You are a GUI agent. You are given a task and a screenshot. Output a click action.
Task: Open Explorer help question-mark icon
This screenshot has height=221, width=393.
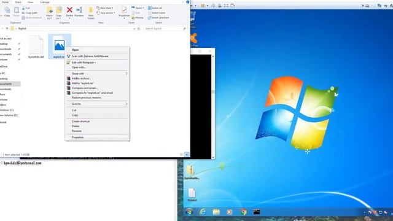[187, 2]
